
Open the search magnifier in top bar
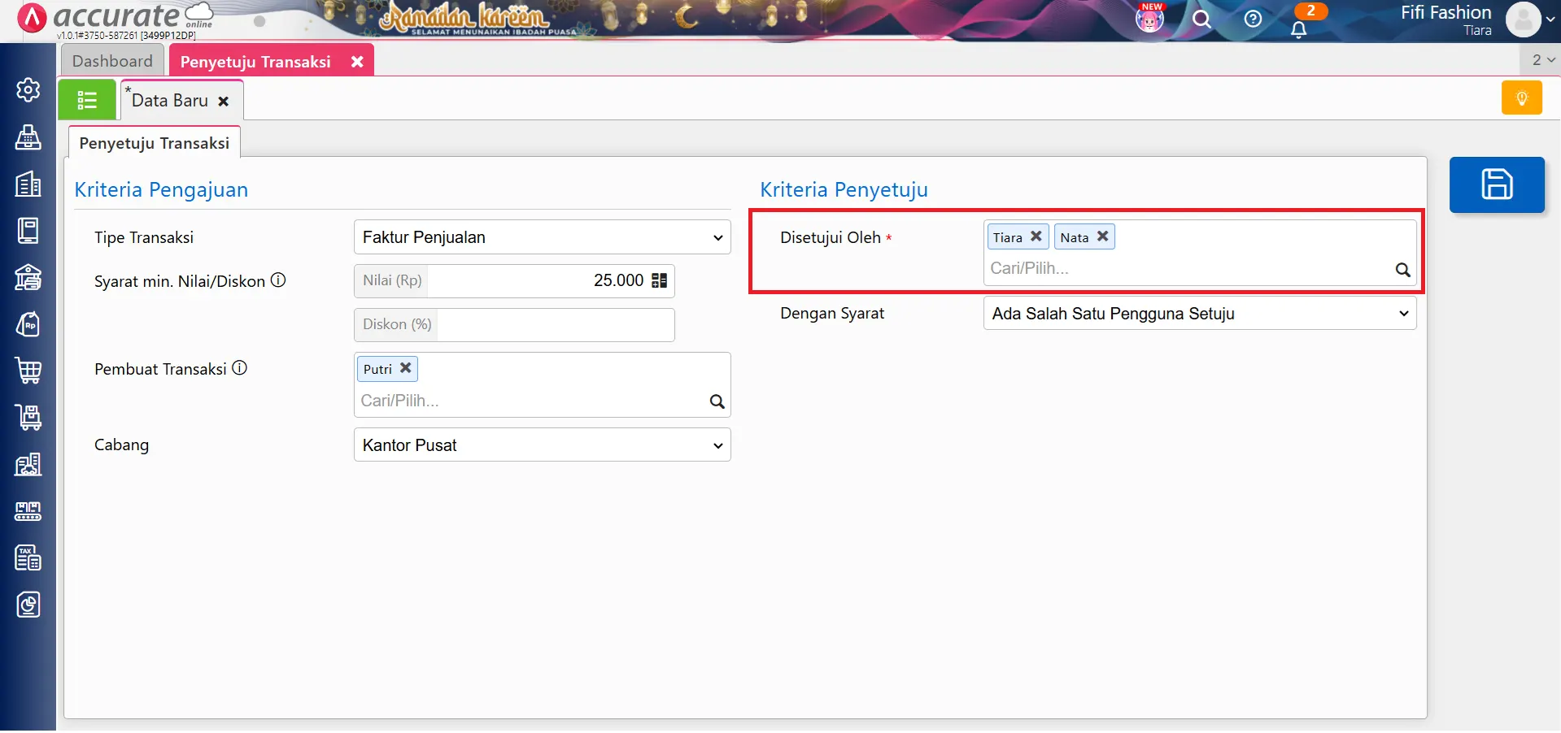[1201, 19]
